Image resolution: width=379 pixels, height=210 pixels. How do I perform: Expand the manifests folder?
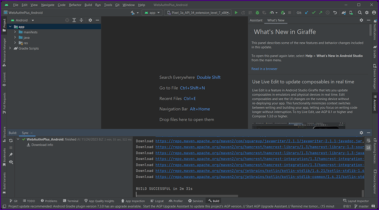[x=15, y=32]
